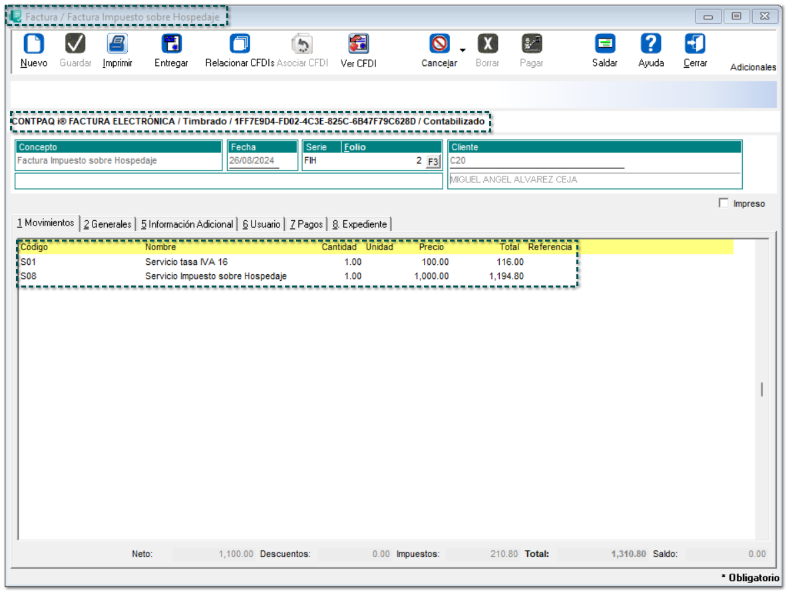The image size is (788, 593).
Task: Select the 7 Pagos tab
Action: pyautogui.click(x=306, y=224)
